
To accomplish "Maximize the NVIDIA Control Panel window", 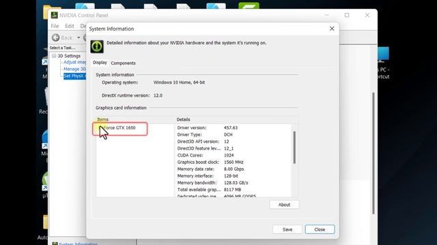I will pyautogui.click(x=347, y=15).
